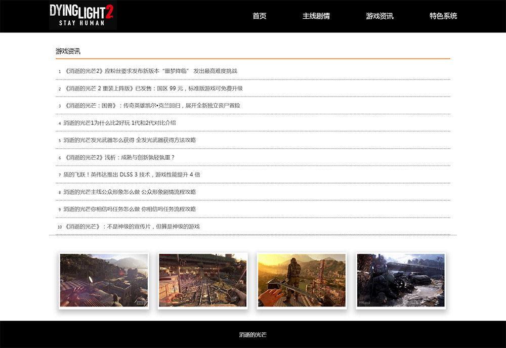View the railway tracks screenshot thumbnail

point(203,280)
